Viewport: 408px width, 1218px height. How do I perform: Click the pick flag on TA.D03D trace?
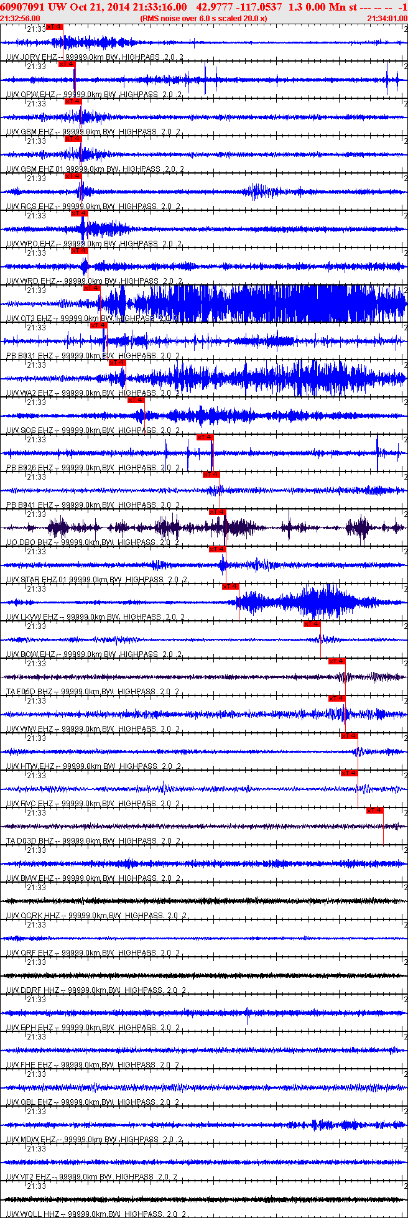pos(375,811)
